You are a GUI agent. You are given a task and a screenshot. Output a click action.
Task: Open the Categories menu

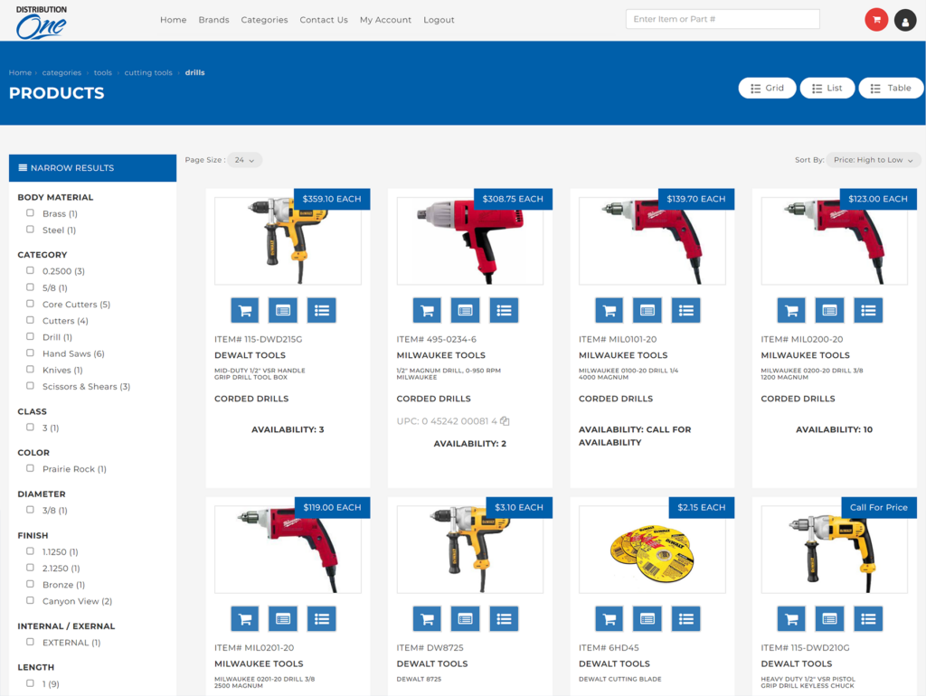(x=264, y=20)
